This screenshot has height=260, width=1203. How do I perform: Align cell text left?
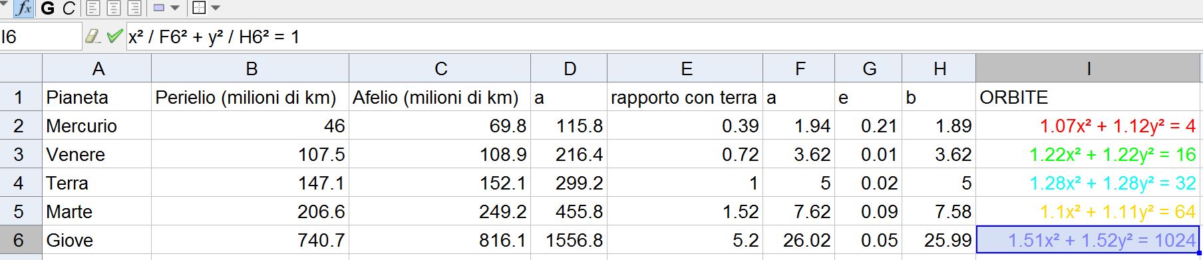(x=93, y=9)
